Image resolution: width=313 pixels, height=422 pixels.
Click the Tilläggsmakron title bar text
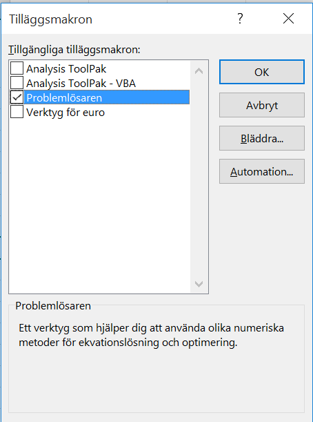point(51,19)
